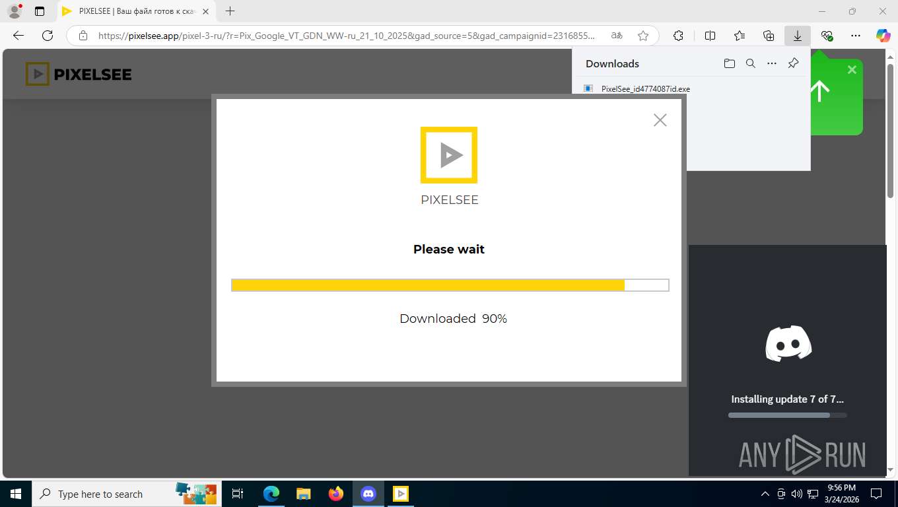The width and height of the screenshot is (898, 507).
Task: Click the yellow download progress bar
Action: (450, 285)
